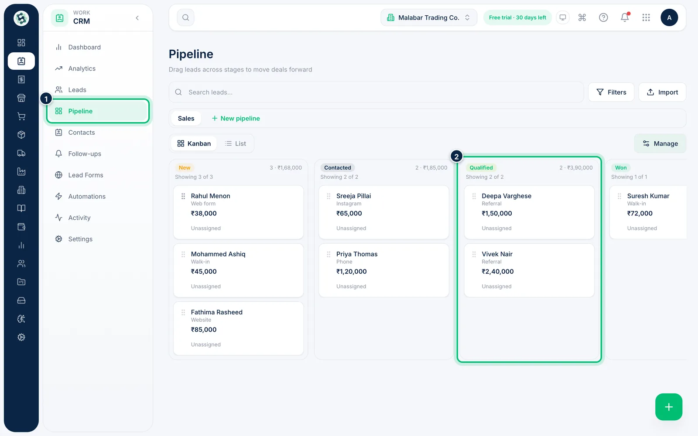Viewport: 698px width, 436px height.
Task: Open the user avatar A menu
Action: (x=669, y=17)
